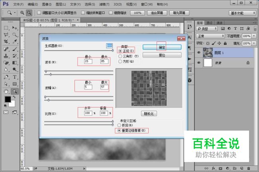
Task: Open the 图像(I) menu
Action: (x=47, y=4)
